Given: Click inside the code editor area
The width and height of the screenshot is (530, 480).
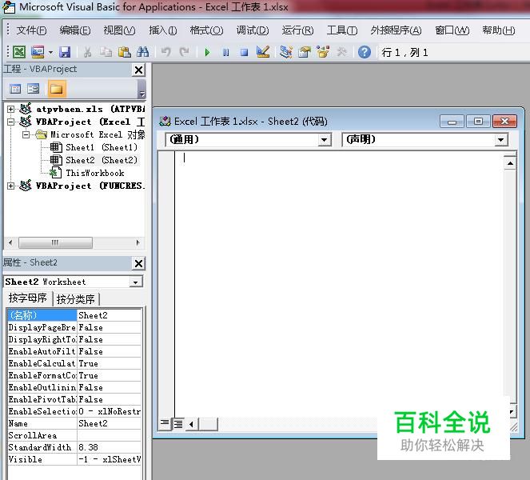Looking at the screenshot, I should pyautogui.click(x=340, y=283).
